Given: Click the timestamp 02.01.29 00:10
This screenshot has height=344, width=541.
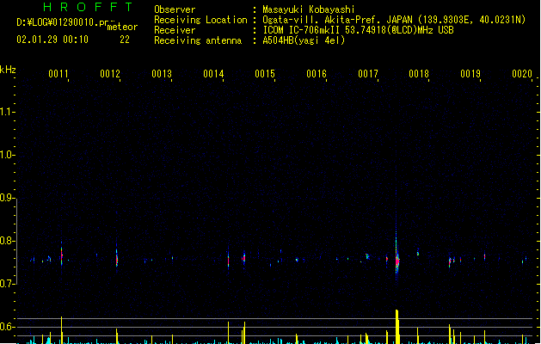Looking at the screenshot, I should (52, 40).
